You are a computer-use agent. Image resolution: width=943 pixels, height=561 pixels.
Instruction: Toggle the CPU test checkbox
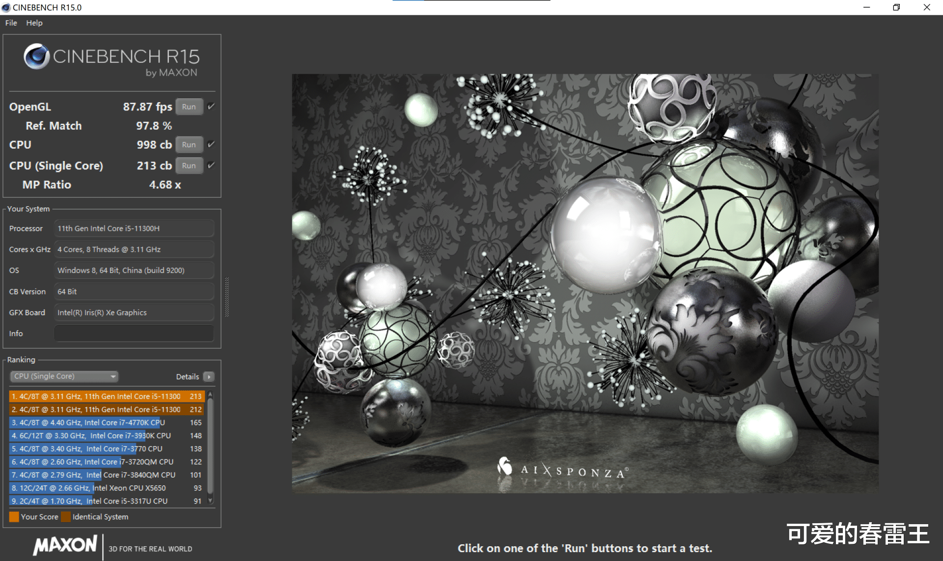click(211, 144)
